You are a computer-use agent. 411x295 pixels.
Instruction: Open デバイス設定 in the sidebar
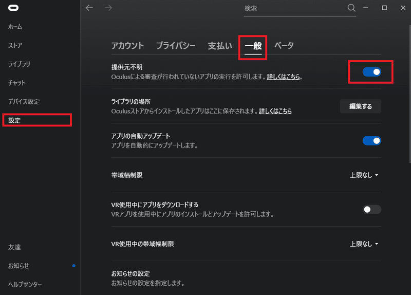24,101
